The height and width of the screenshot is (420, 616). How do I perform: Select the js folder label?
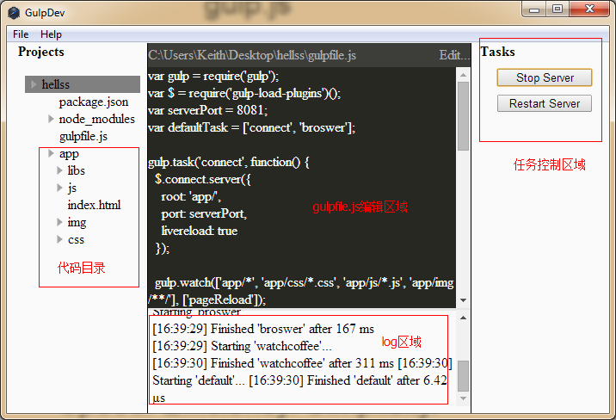coord(72,188)
